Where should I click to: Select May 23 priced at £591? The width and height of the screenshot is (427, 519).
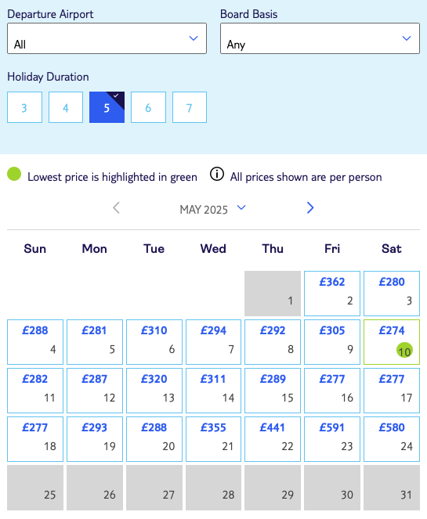point(332,439)
